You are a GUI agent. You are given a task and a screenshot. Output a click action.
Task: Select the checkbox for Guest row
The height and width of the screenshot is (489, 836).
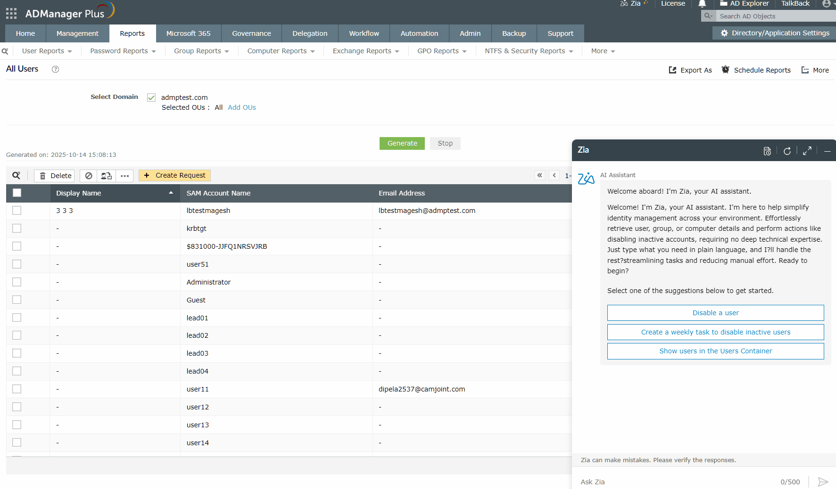(x=17, y=300)
